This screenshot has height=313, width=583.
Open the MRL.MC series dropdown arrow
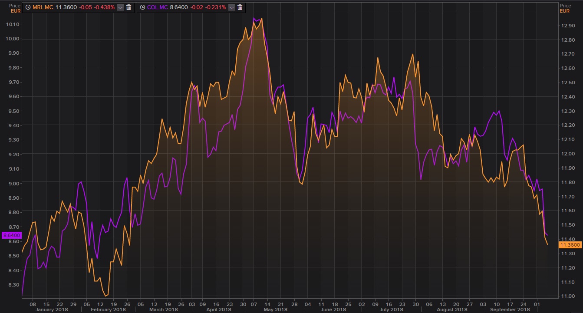[120, 7]
